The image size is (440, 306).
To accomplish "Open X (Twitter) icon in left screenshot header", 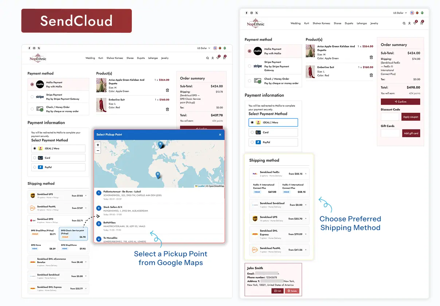I will 39,48.
